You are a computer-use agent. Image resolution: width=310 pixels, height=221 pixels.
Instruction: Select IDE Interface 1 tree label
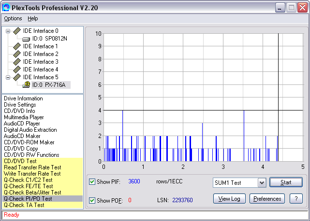41,46
